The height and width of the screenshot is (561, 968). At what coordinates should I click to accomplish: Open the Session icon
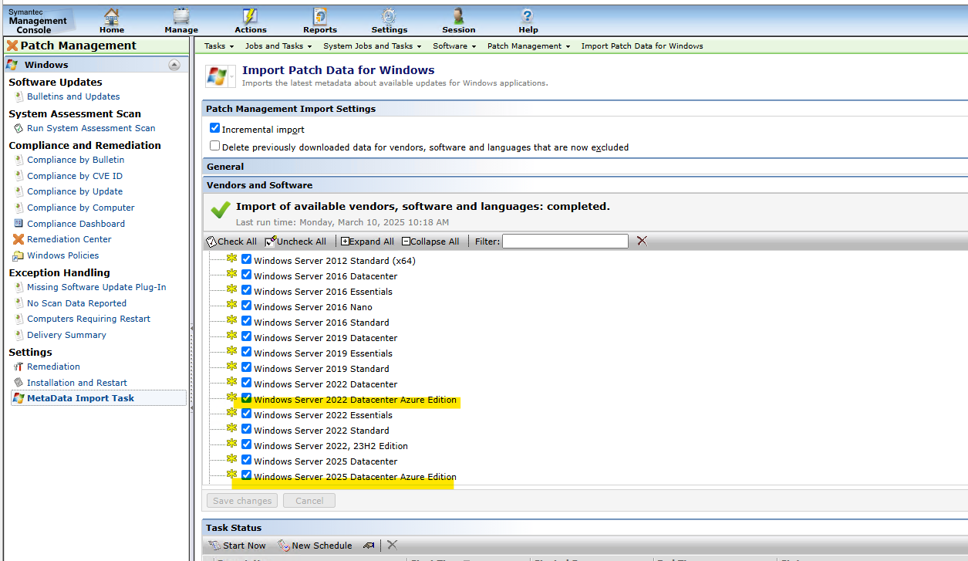[458, 16]
